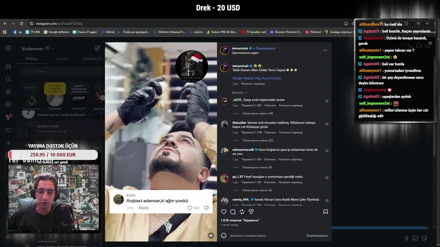This screenshot has width=440, height=247.
Task: Open the Google AdSense bookmark
Action: (56, 32)
